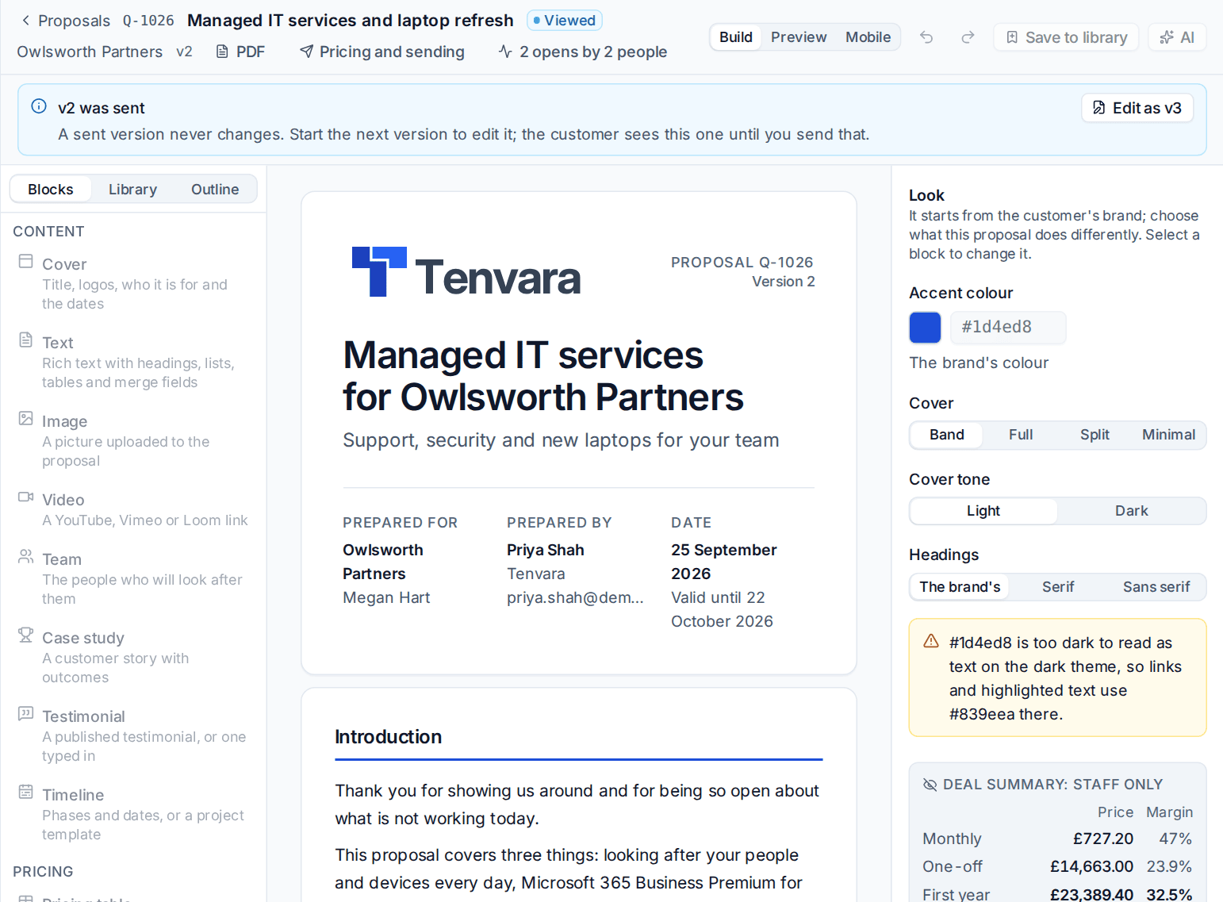This screenshot has width=1223, height=902.
Task: Switch to Build mode
Action: pyautogui.click(x=736, y=37)
